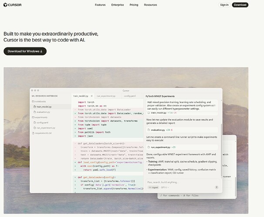Switch to the train_model.py editor tab
The height and width of the screenshot is (217, 264).
pyautogui.click(x=81, y=96)
